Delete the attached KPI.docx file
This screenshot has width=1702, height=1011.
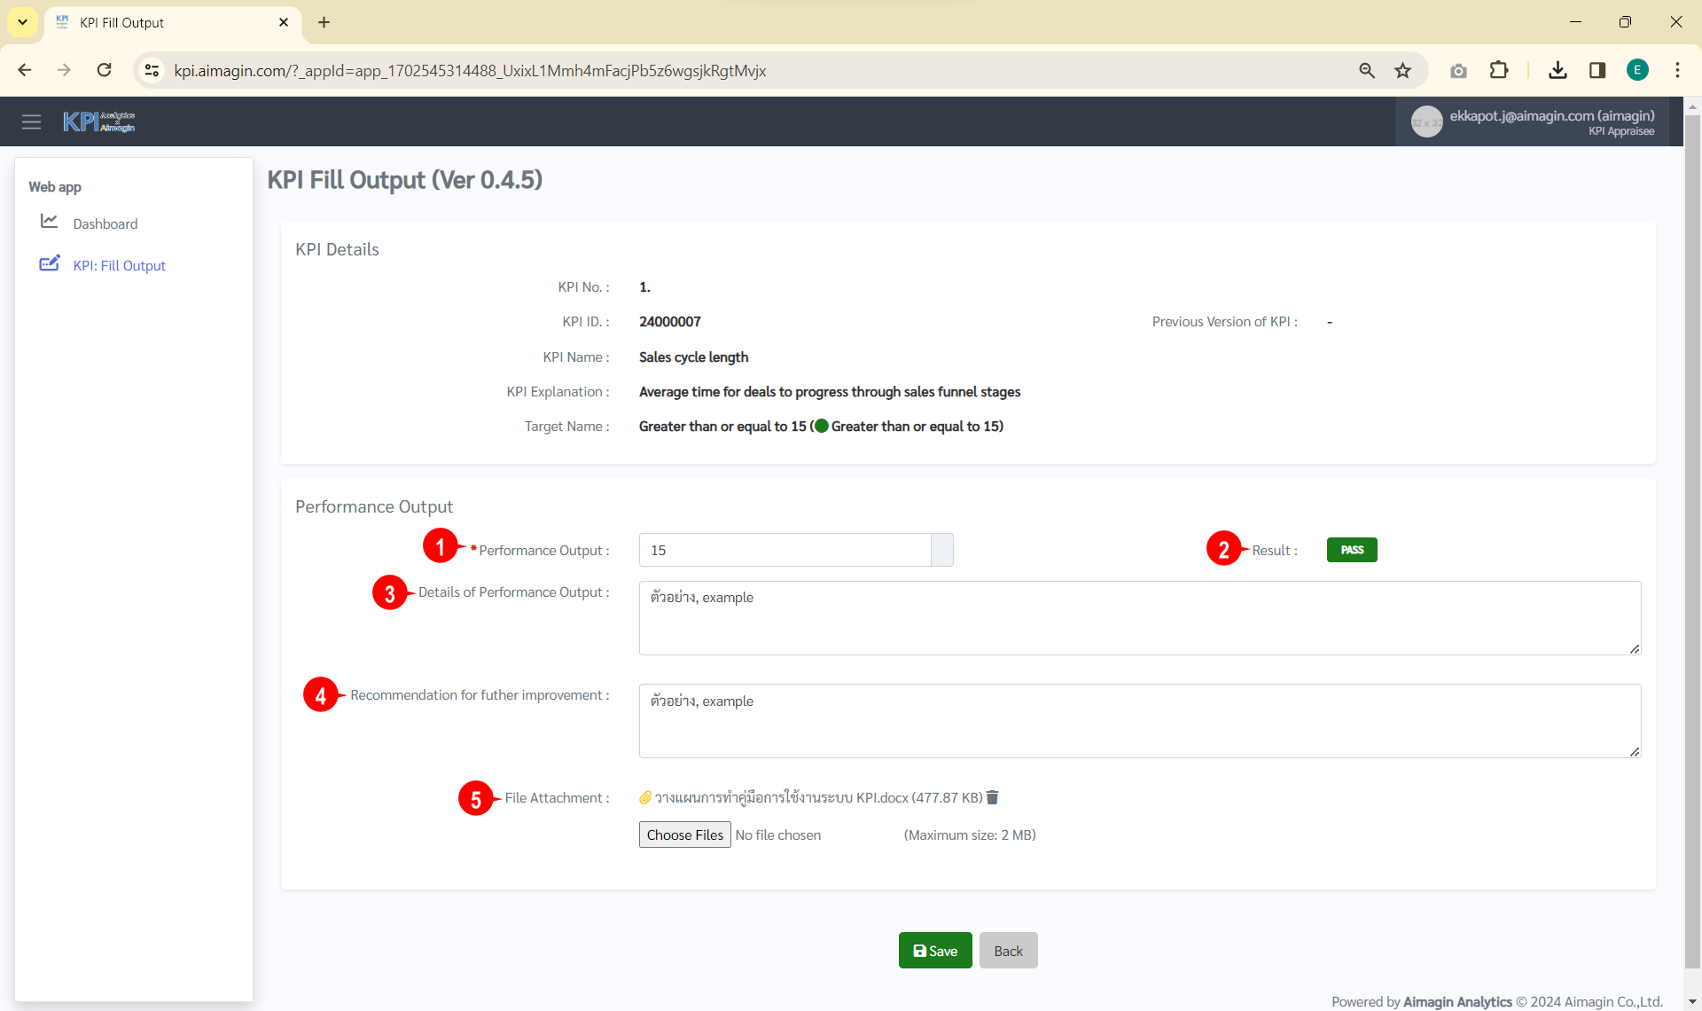tap(993, 797)
